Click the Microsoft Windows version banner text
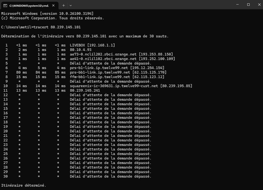Viewport: 263px width, 190px height. [47, 13]
